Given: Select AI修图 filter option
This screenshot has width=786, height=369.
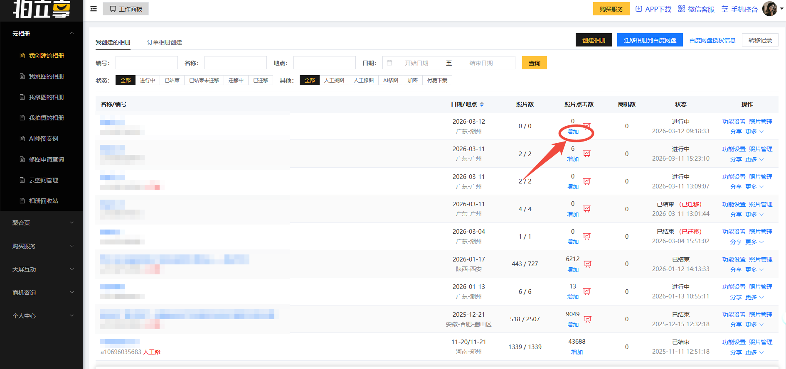Looking at the screenshot, I should tap(390, 81).
